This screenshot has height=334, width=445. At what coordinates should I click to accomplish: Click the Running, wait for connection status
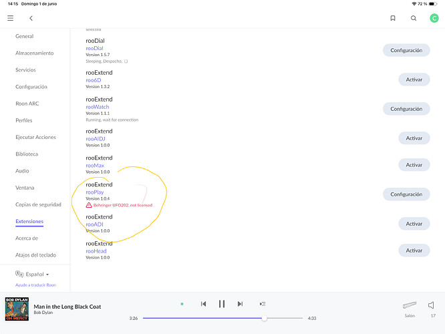[112, 120]
